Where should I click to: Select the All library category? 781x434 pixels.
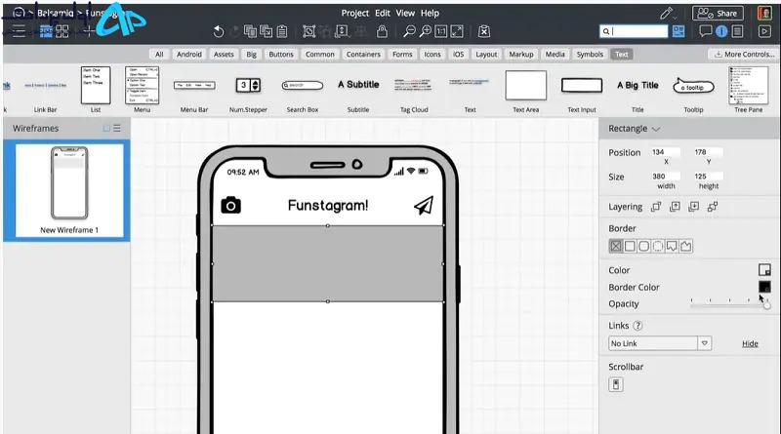coord(159,55)
